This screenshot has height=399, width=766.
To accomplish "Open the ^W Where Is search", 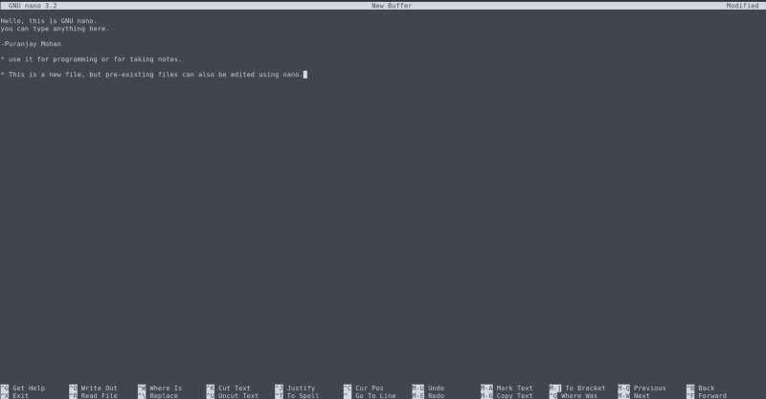I will click(159, 388).
